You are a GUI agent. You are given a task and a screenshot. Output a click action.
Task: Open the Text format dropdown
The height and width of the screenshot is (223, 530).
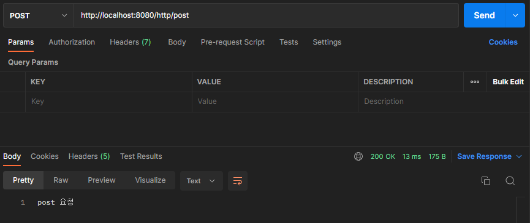201,181
